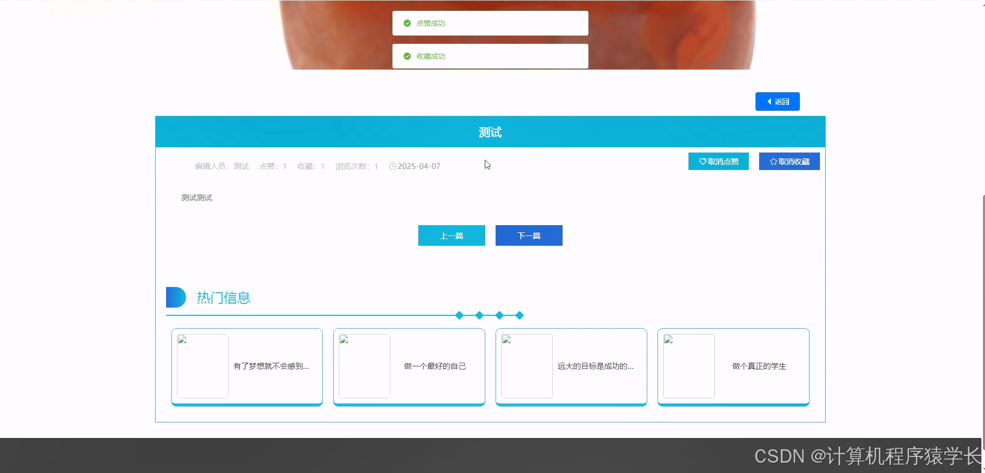Click the 点赞：1 count text
Screen dimensions: 985x473
coord(273,166)
